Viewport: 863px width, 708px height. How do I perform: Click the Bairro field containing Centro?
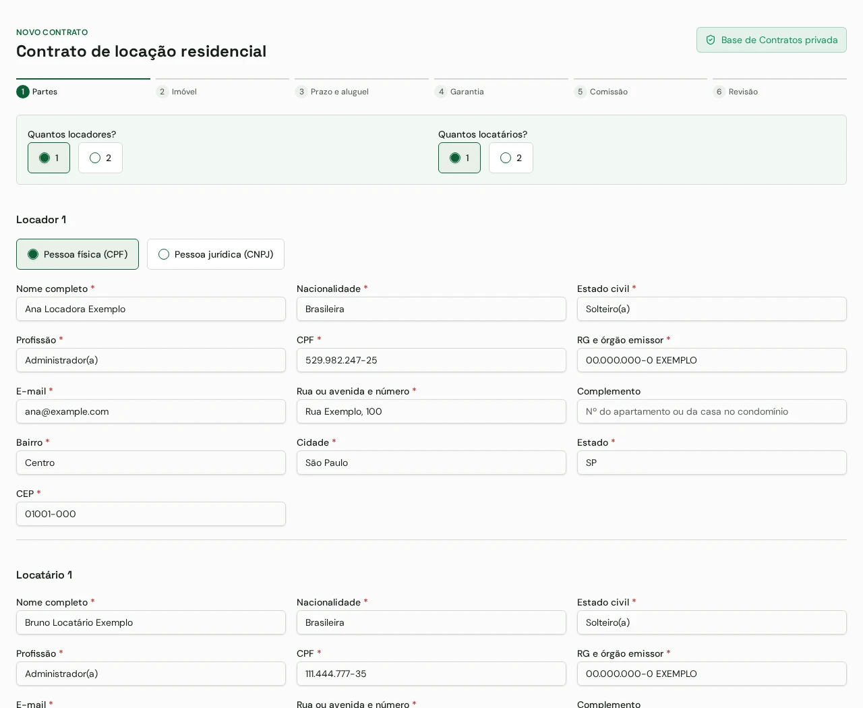151,463
